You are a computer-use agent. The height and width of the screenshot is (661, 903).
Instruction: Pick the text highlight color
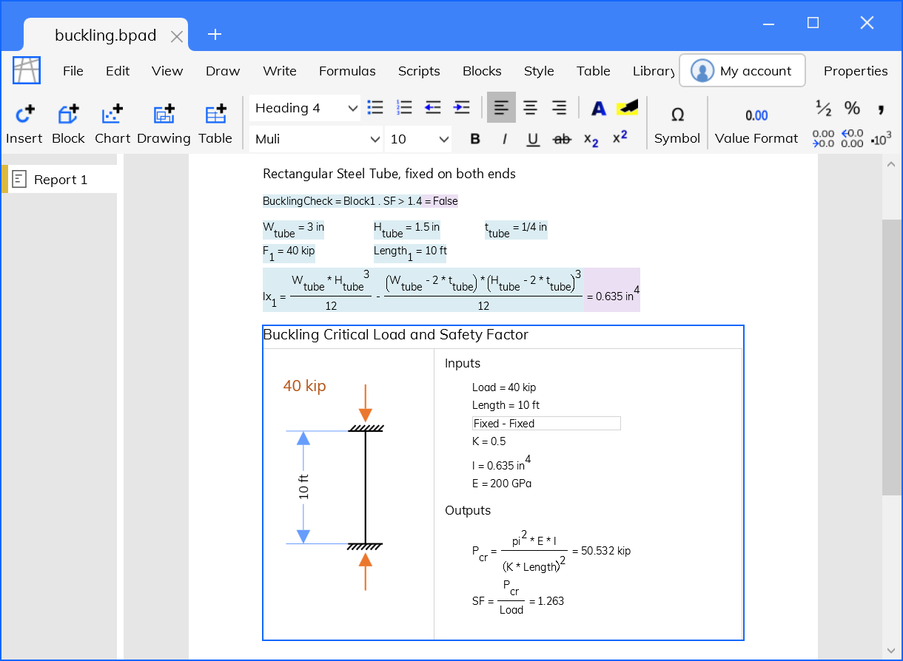coord(628,108)
